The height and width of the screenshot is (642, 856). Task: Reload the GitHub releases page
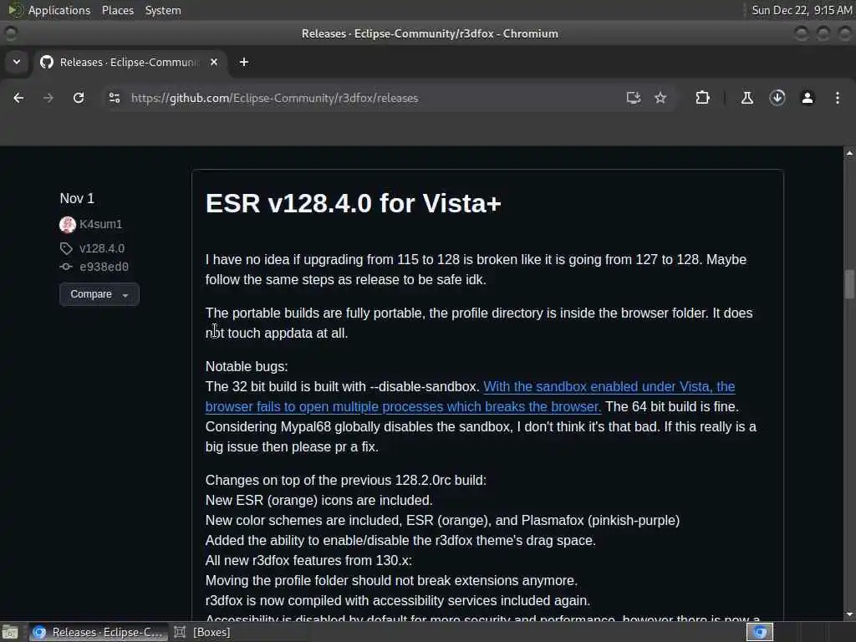[x=79, y=98]
